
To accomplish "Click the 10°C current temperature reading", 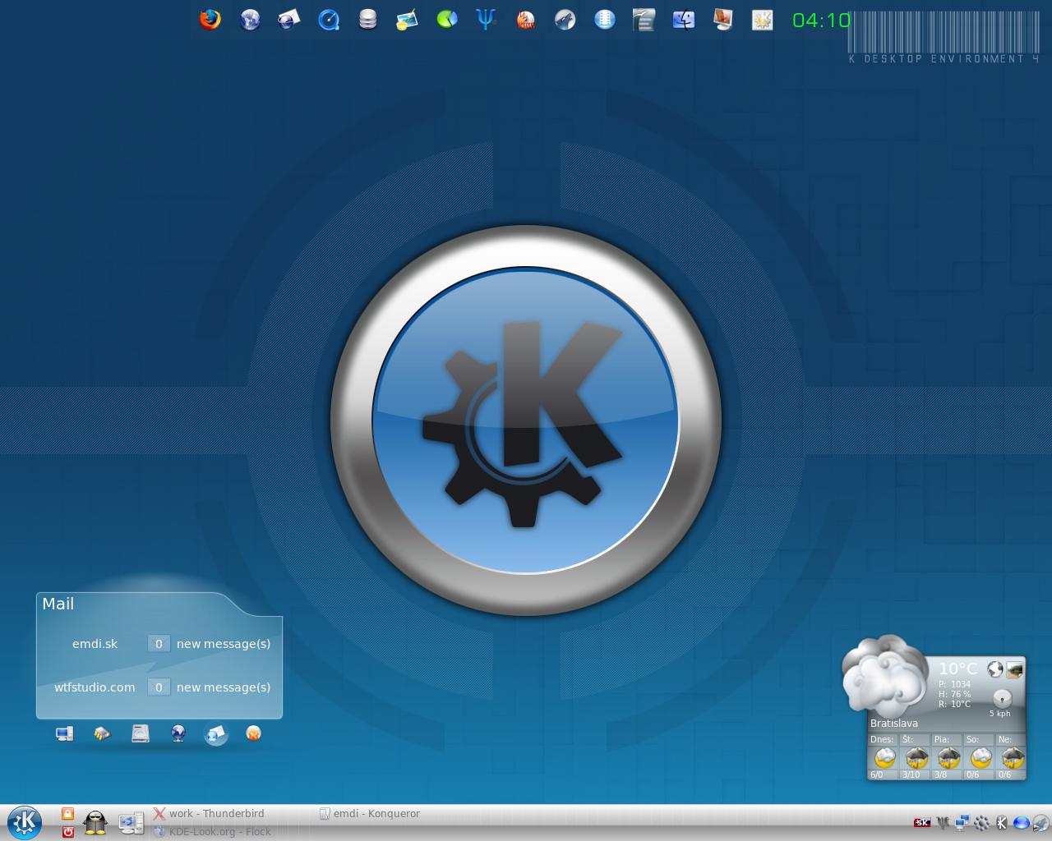I will coord(958,669).
